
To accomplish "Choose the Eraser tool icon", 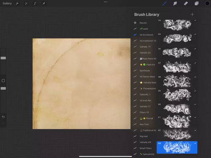I will (x=186, y=3).
